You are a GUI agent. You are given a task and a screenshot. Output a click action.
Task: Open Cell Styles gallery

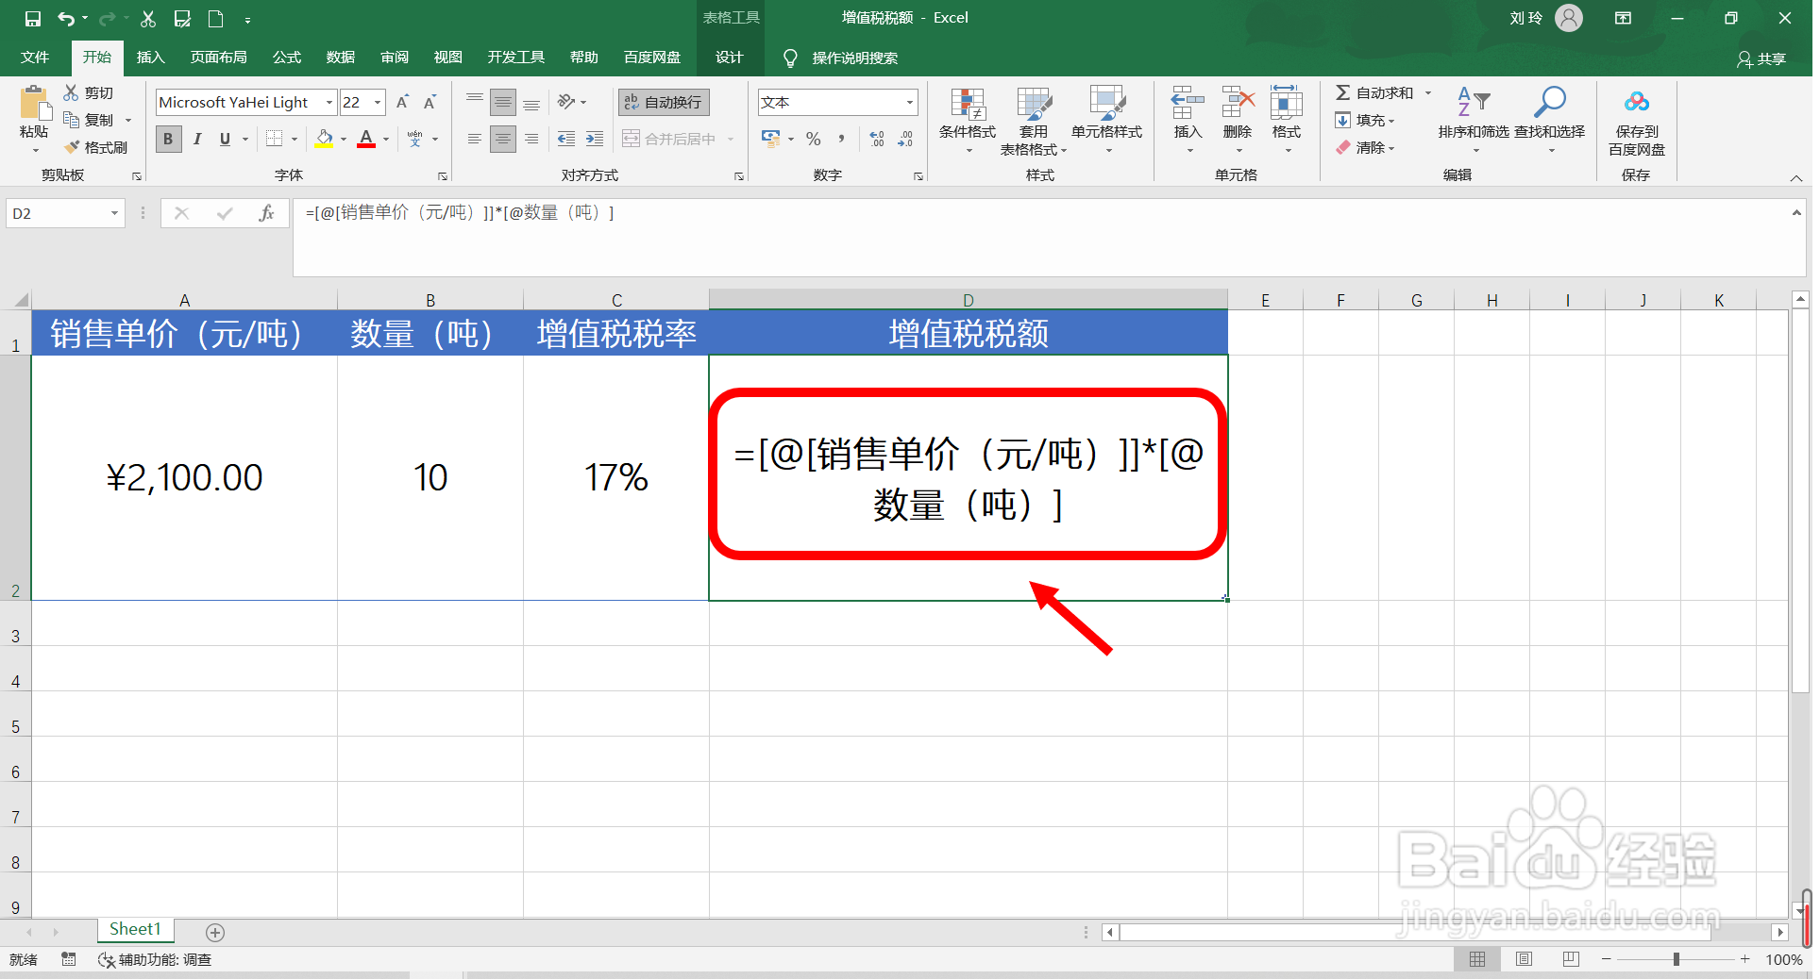click(x=1106, y=121)
